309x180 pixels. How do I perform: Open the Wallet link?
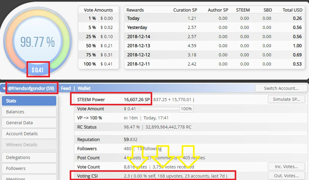tap(84, 88)
